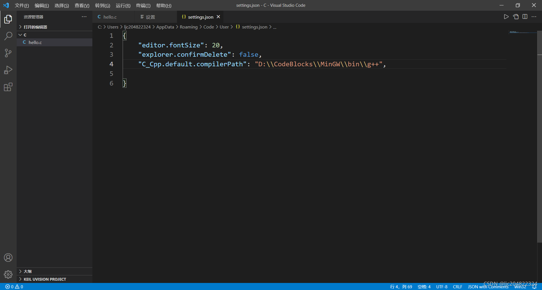
Task: Open 文件(F) menu
Action: click(x=22, y=5)
